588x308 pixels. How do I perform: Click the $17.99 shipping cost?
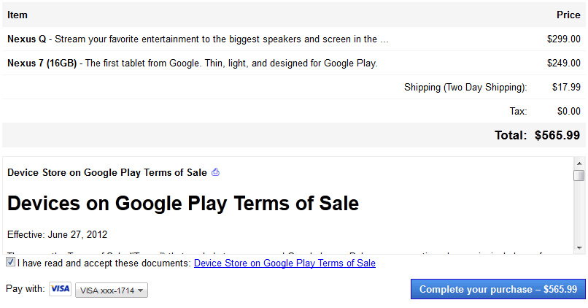pyautogui.click(x=566, y=88)
